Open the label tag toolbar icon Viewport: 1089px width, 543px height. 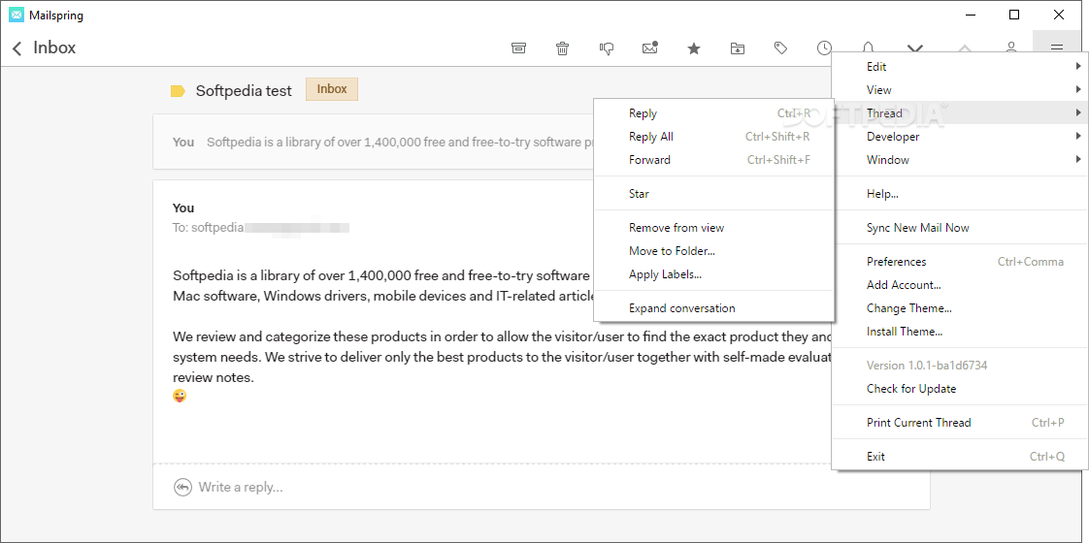tap(780, 48)
